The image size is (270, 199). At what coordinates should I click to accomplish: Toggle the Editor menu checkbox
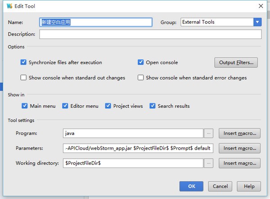[x=65, y=106]
